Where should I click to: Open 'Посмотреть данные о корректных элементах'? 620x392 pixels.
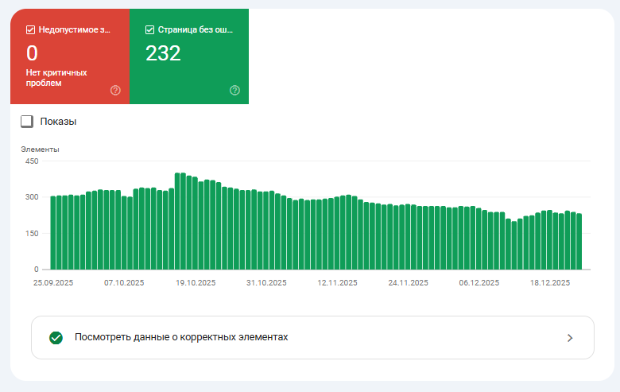click(312, 337)
